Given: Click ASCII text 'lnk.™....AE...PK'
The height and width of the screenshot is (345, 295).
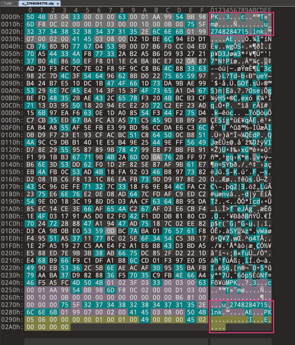Looking at the screenshot, I should 241,312.
